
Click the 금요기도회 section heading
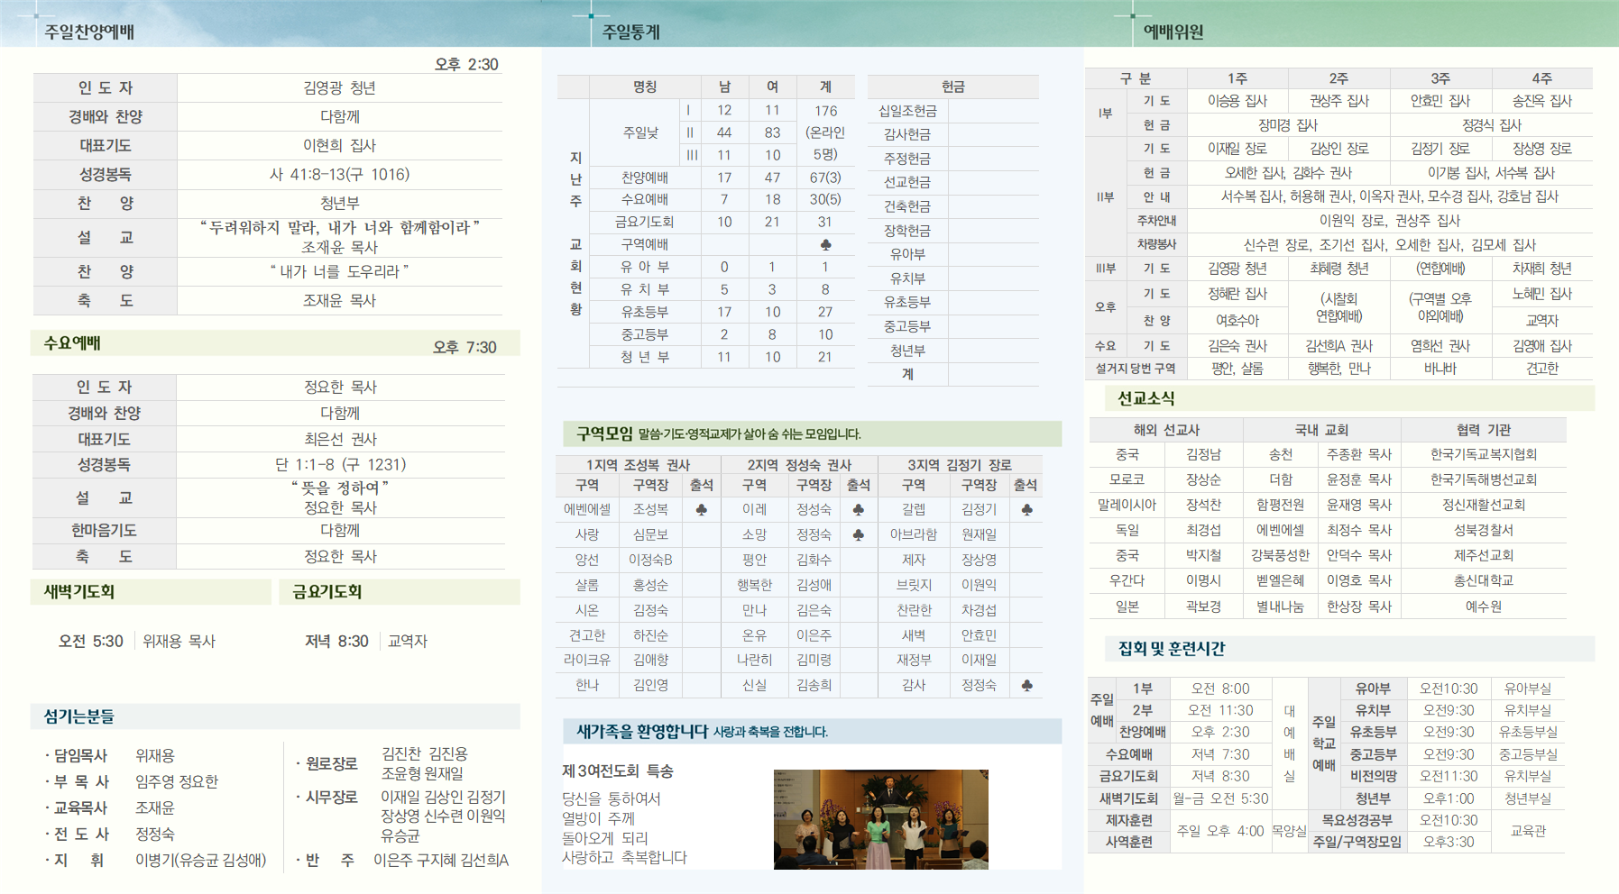click(x=327, y=592)
